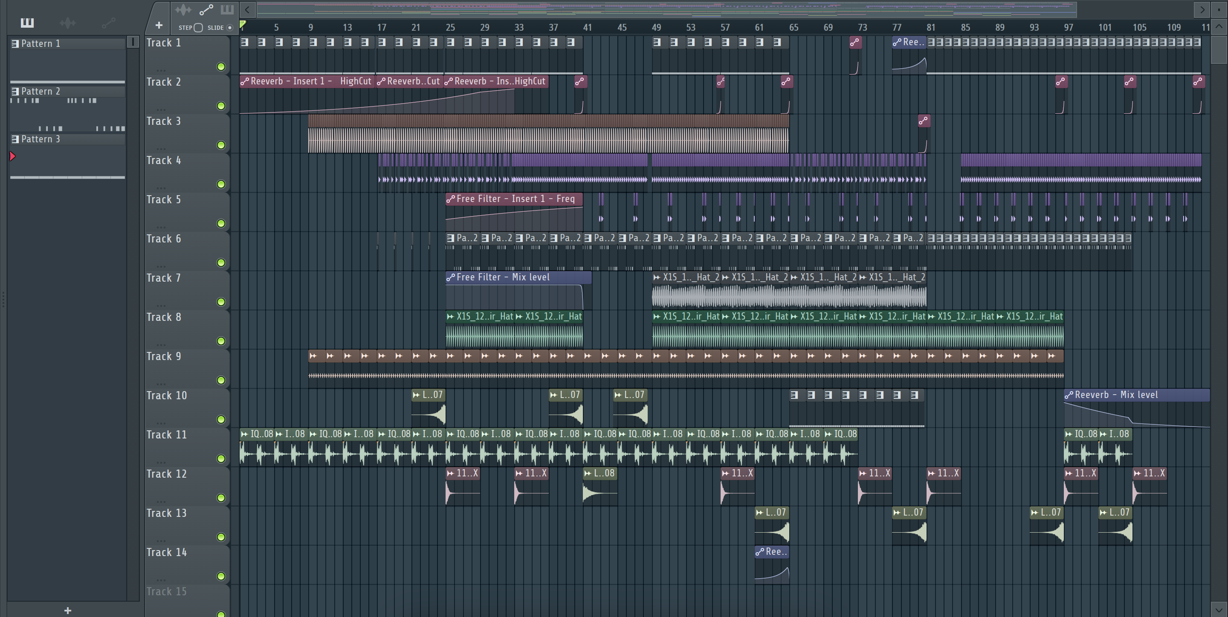Mute Track 4

221,185
